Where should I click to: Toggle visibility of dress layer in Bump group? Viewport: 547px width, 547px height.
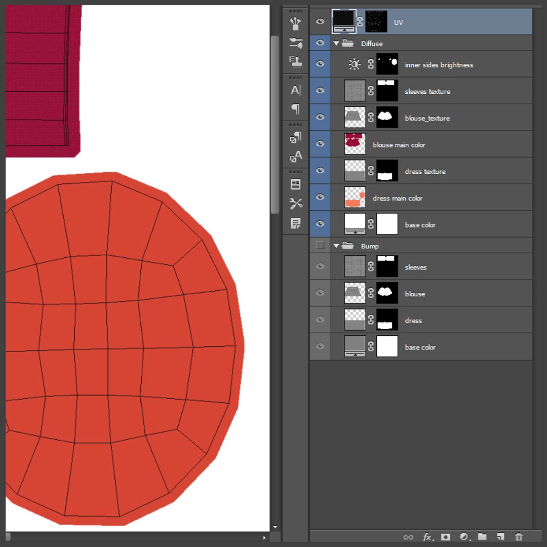click(x=320, y=320)
